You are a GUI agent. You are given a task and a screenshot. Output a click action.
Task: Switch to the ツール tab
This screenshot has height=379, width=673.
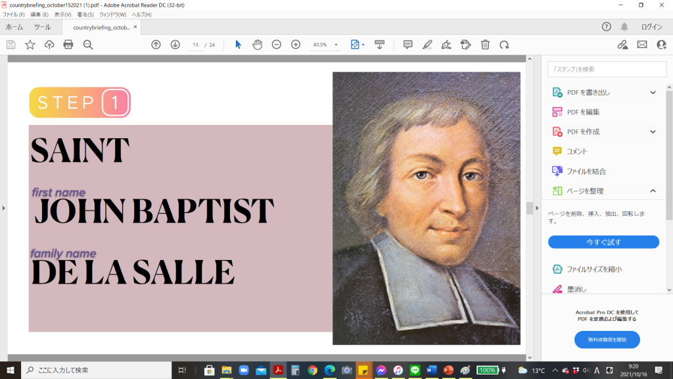43,27
